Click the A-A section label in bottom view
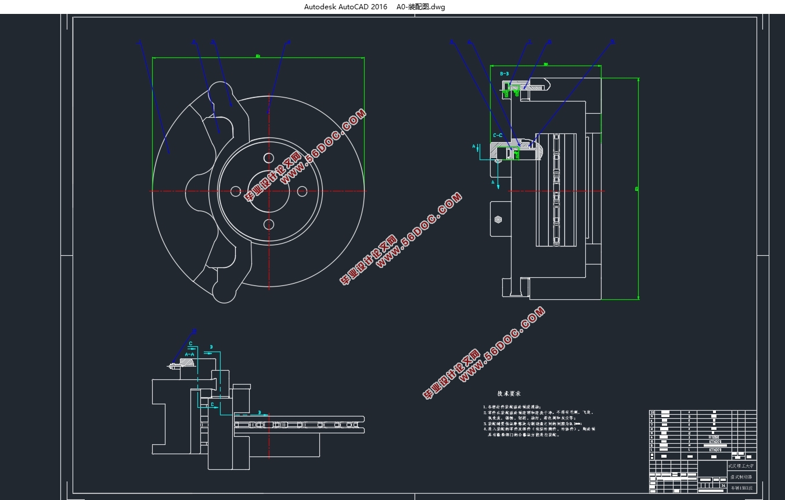785x500 pixels. pos(190,354)
